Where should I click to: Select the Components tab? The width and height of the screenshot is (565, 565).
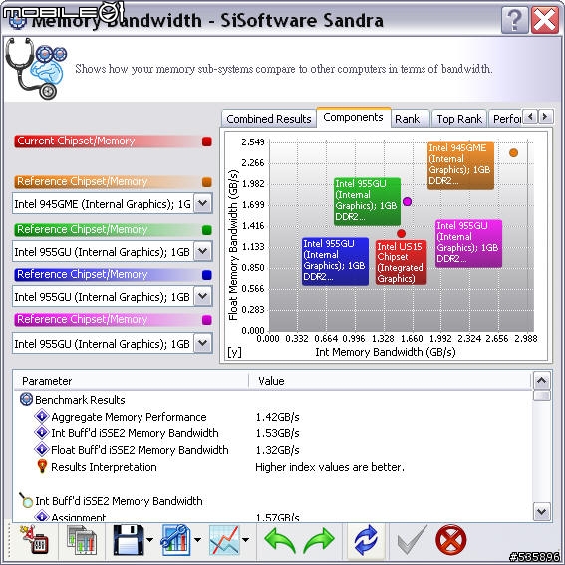pos(353,117)
